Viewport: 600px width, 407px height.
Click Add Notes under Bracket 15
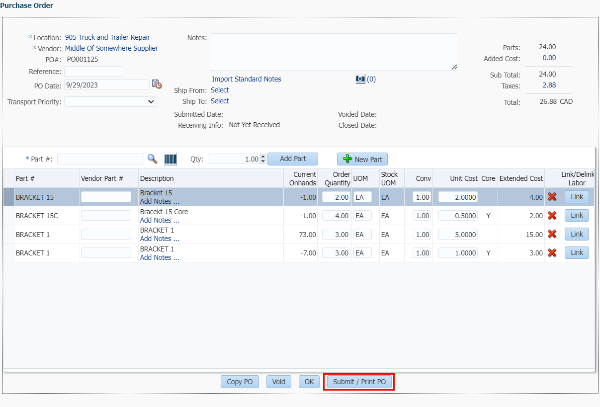159,202
